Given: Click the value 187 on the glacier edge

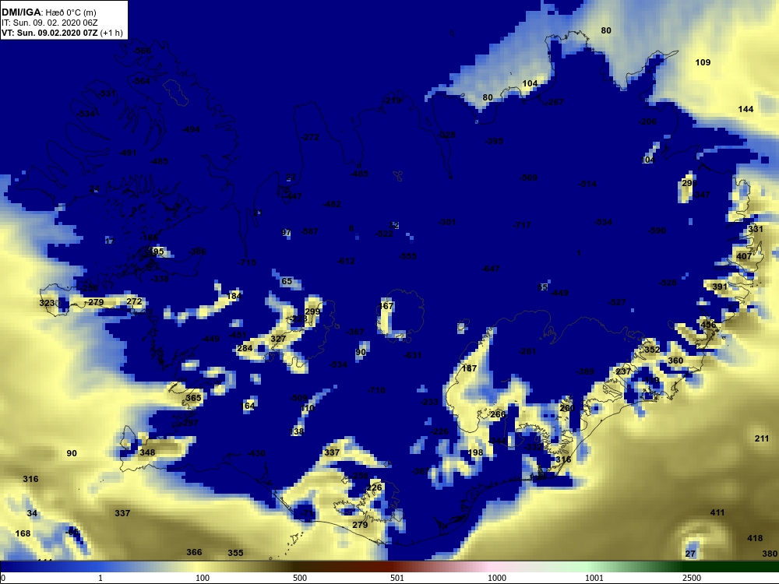Looking at the screenshot, I should 469,368.
